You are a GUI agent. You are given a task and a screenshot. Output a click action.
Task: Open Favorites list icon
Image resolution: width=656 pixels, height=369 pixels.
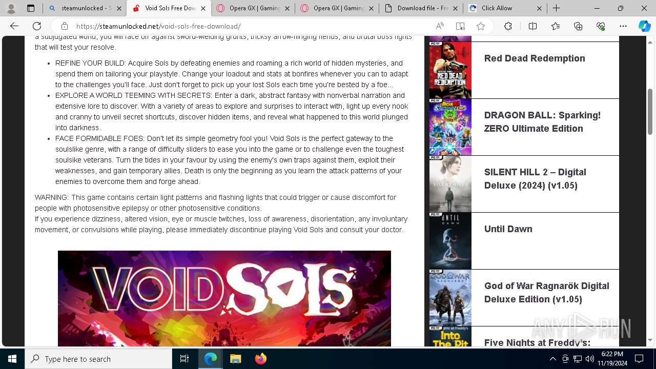tap(556, 26)
